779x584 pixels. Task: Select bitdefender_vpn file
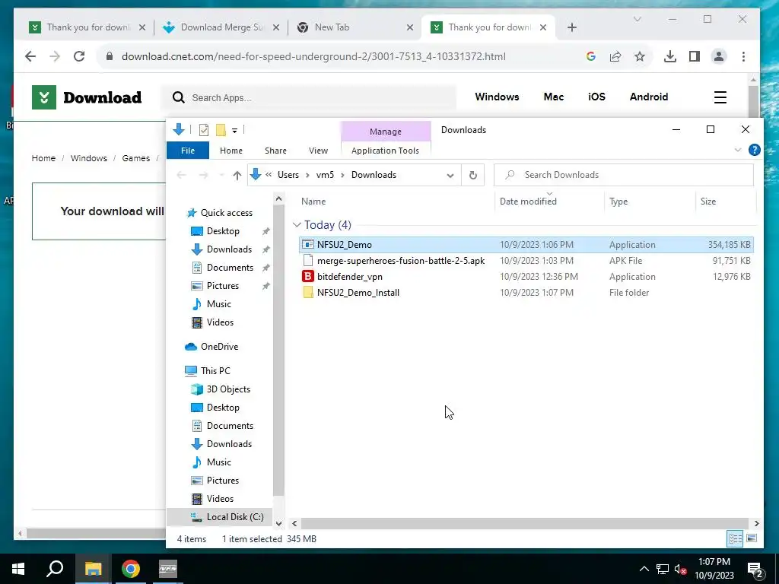point(526,277)
